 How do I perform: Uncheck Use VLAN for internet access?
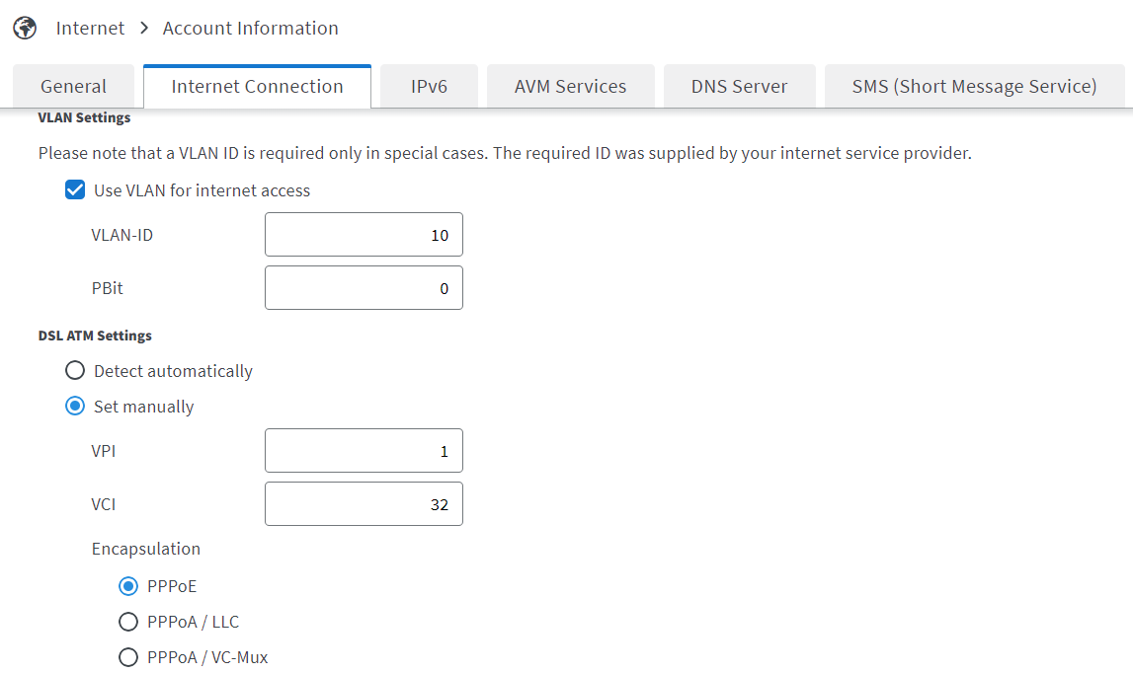pos(75,190)
